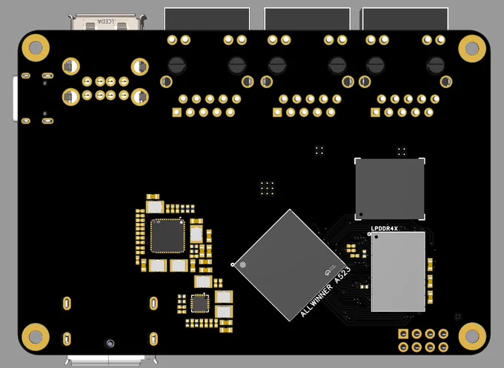Select the connector on the left board edge
Image resolution: width=504 pixels, height=368 pixels.
click(x=15, y=98)
